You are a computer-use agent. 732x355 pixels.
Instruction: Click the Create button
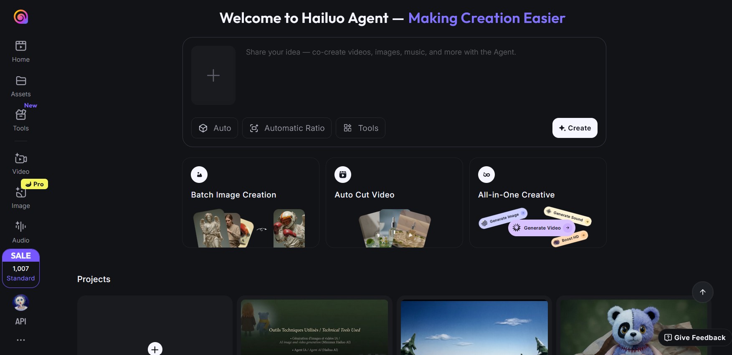pos(575,128)
